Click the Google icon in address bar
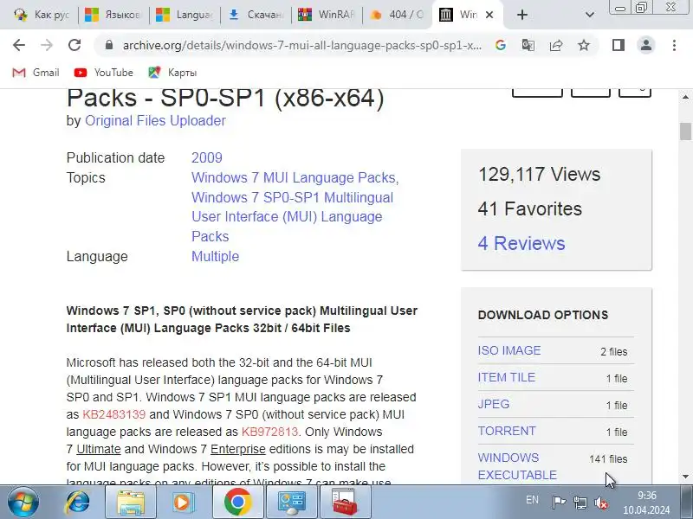The width and height of the screenshot is (693, 519). (x=501, y=45)
